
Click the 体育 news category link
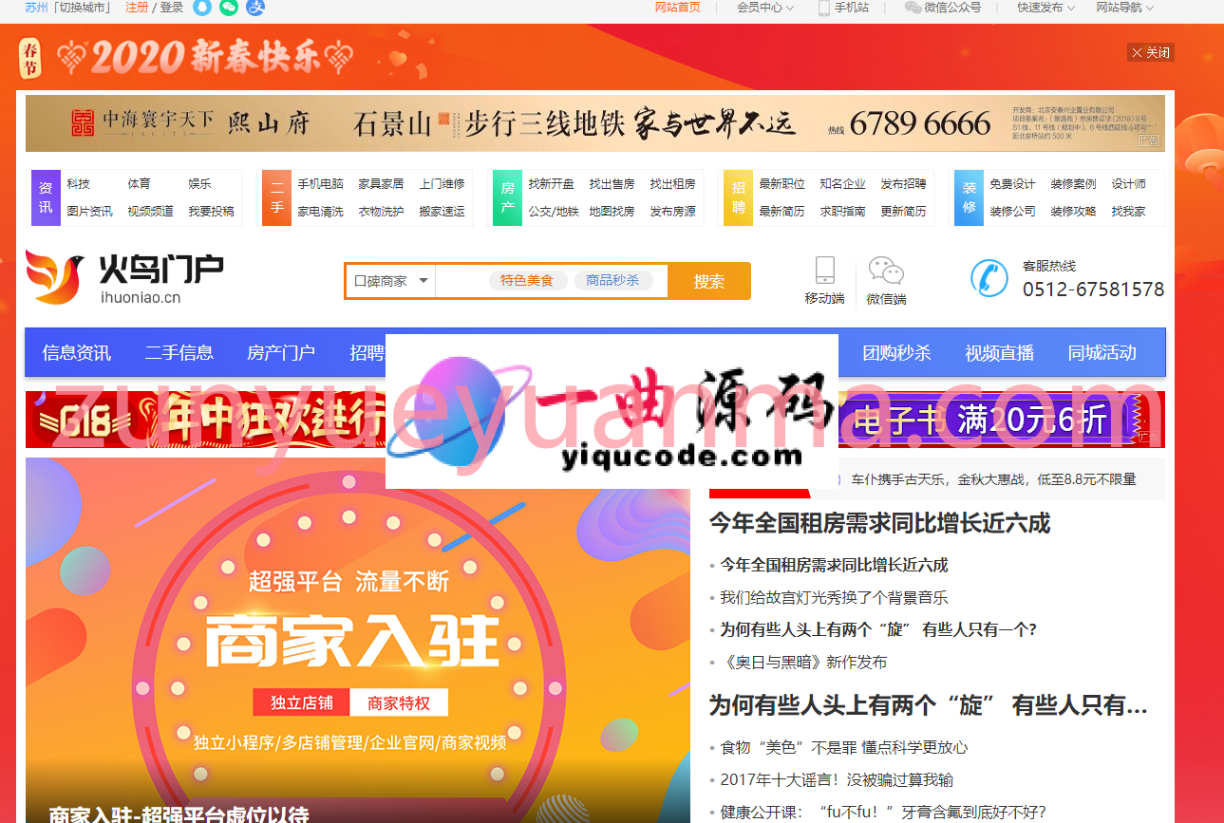click(140, 184)
